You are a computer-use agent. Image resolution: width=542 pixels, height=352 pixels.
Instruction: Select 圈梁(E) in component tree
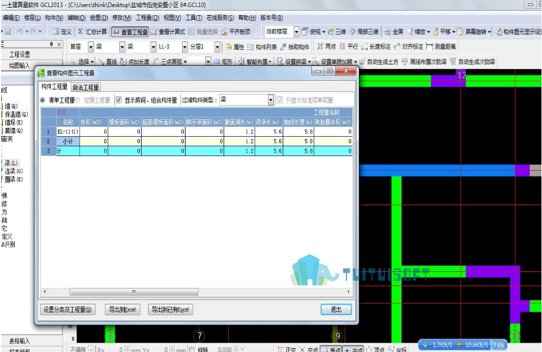coord(13,180)
